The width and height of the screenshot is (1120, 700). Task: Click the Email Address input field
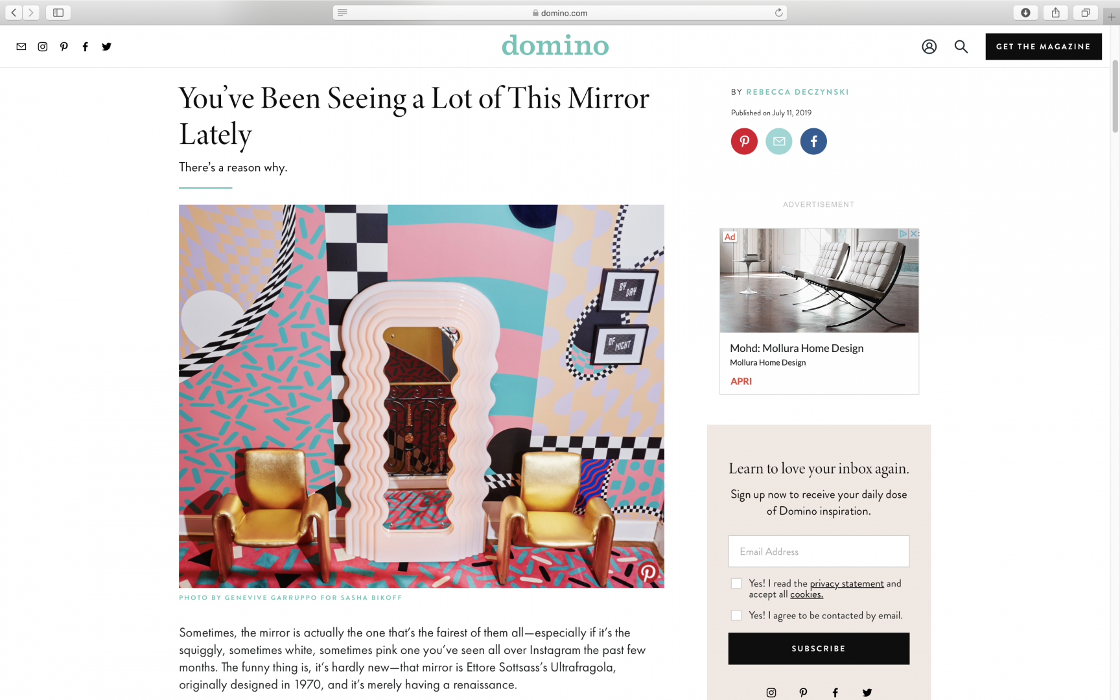pyautogui.click(x=819, y=552)
